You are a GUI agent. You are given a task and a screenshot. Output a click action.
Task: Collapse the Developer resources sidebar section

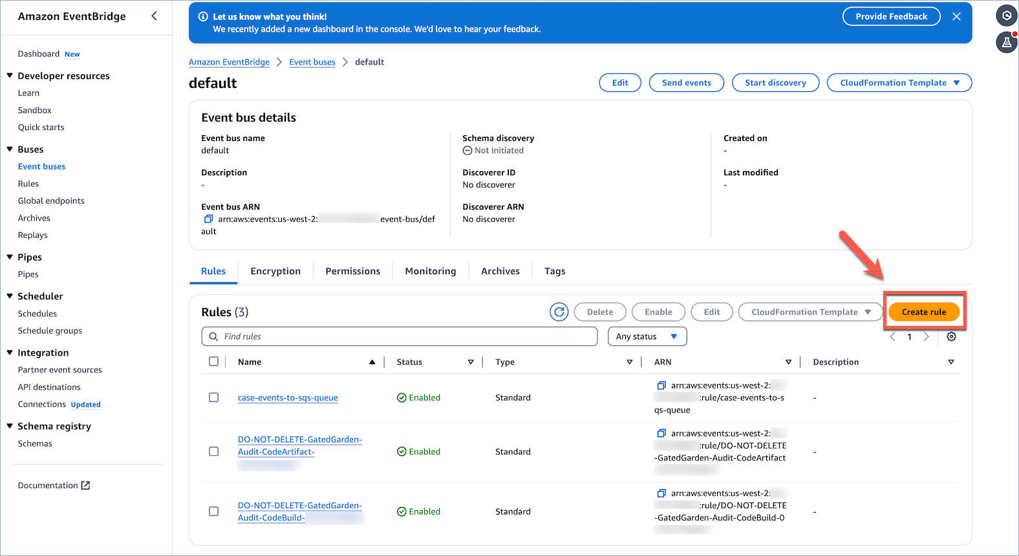(x=10, y=76)
